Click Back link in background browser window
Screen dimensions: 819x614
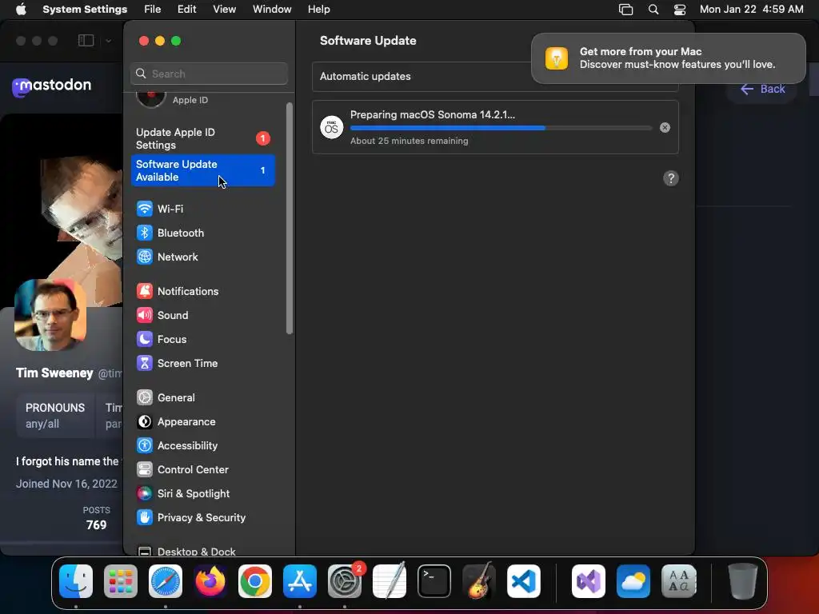point(763,89)
